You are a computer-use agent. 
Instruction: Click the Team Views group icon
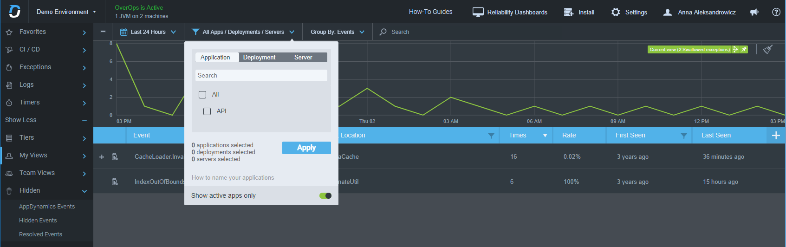pos(9,173)
